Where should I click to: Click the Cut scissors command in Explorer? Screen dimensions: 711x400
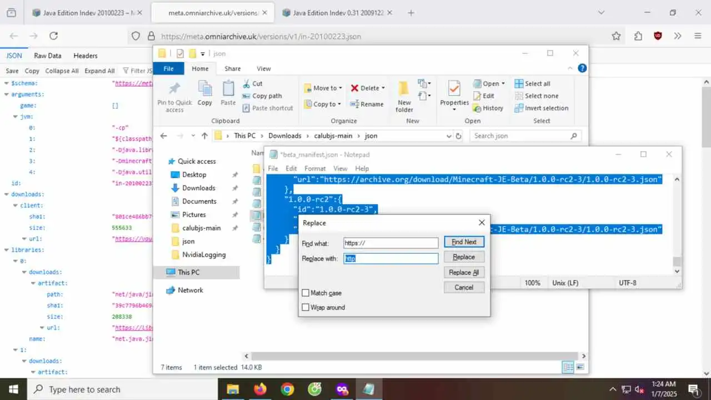(x=253, y=83)
